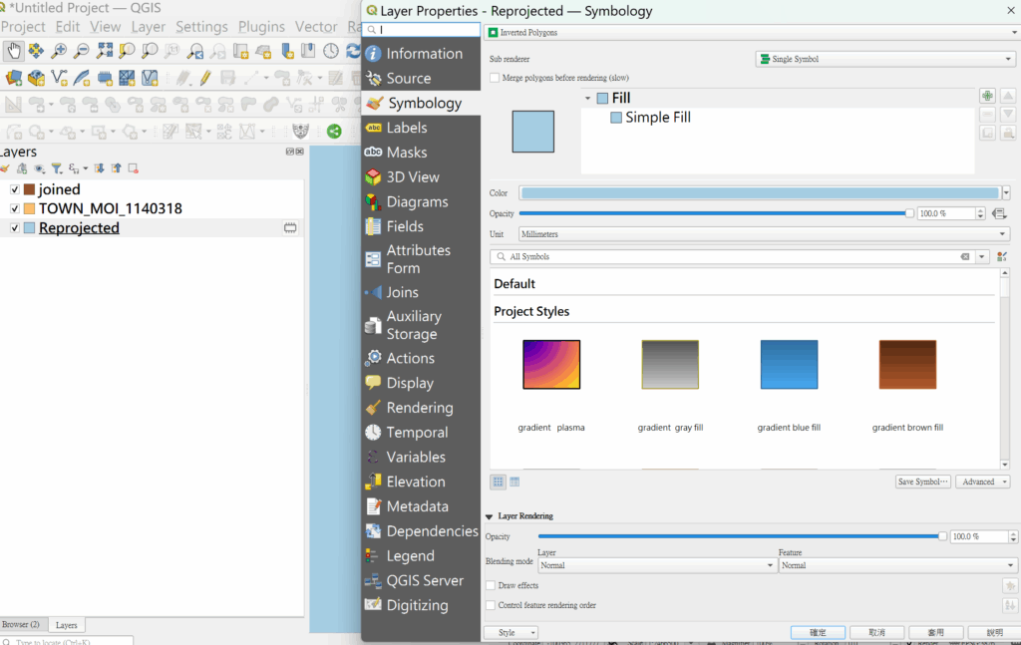Click Pan Map to Selection icon
The width and height of the screenshot is (1021, 645).
36,51
